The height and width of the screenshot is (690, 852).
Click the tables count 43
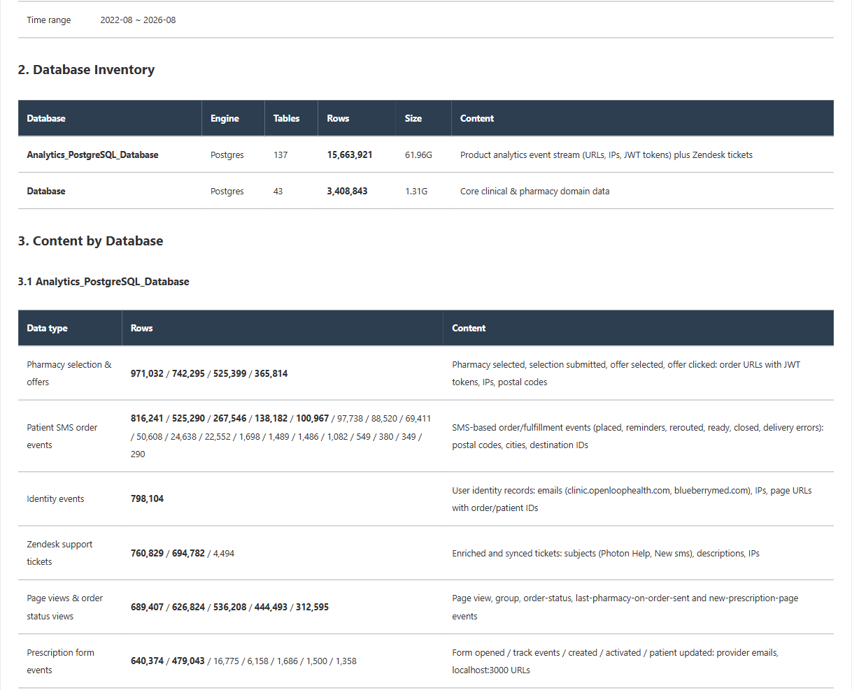pos(278,191)
